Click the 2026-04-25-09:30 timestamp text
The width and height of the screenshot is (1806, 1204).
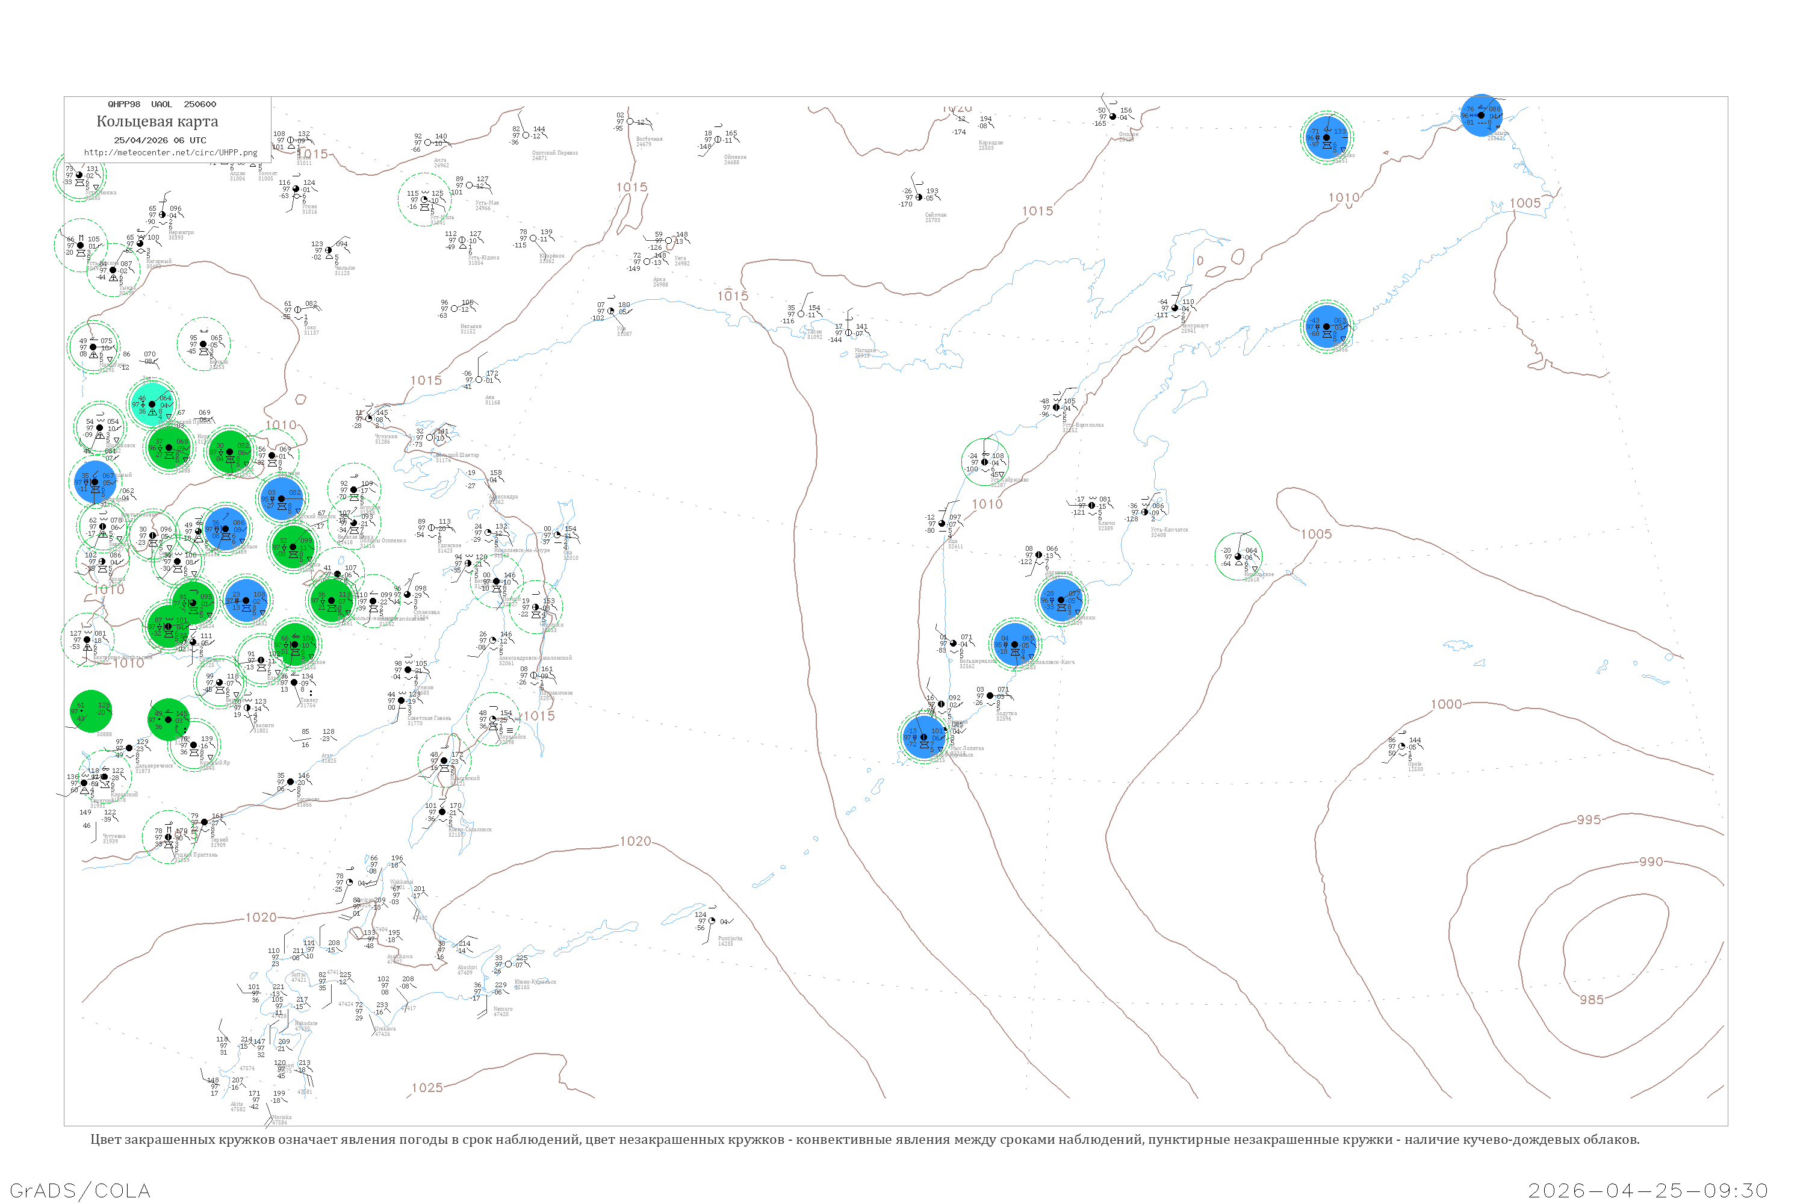tap(1648, 1190)
